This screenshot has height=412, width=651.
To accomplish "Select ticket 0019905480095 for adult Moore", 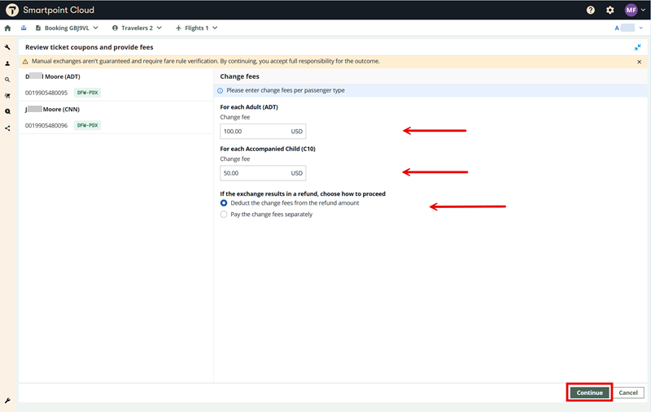I will point(46,93).
